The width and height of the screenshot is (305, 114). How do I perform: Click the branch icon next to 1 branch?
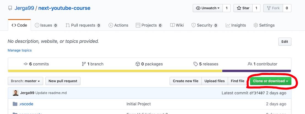(x=84, y=64)
